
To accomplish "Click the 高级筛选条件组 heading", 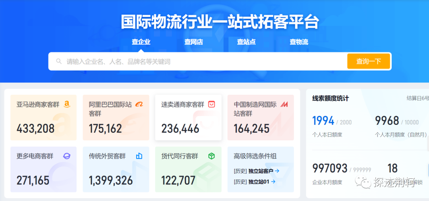I will [255, 156].
